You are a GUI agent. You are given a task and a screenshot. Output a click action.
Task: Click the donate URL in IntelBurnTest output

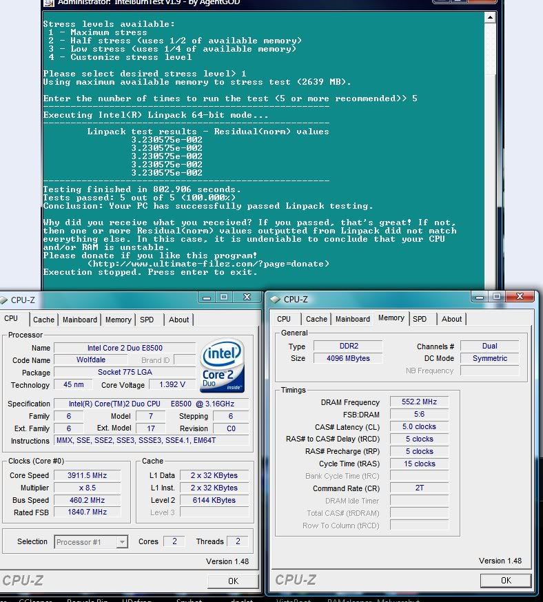(x=209, y=264)
